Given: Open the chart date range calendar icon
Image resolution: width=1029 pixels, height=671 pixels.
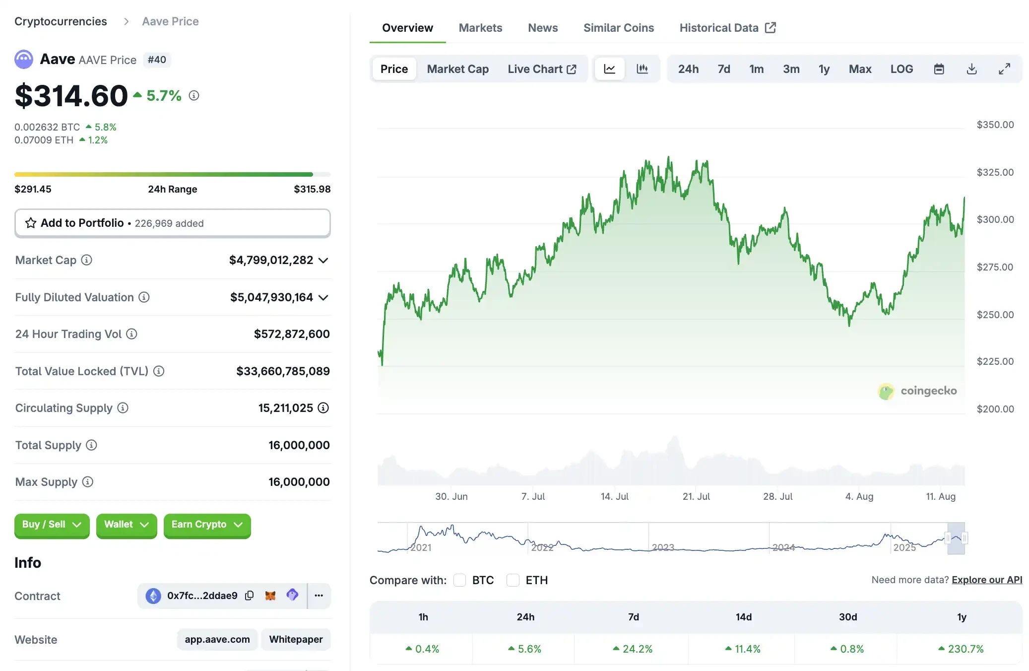Looking at the screenshot, I should coord(939,68).
